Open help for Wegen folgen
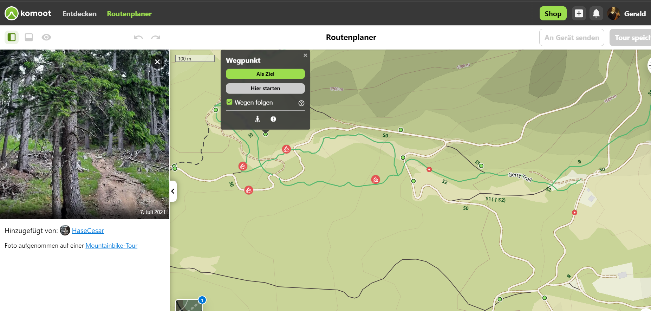Image resolution: width=651 pixels, height=311 pixels. click(301, 103)
